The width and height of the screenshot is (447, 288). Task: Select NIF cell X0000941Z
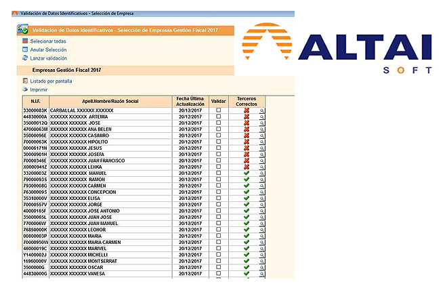tap(35, 167)
